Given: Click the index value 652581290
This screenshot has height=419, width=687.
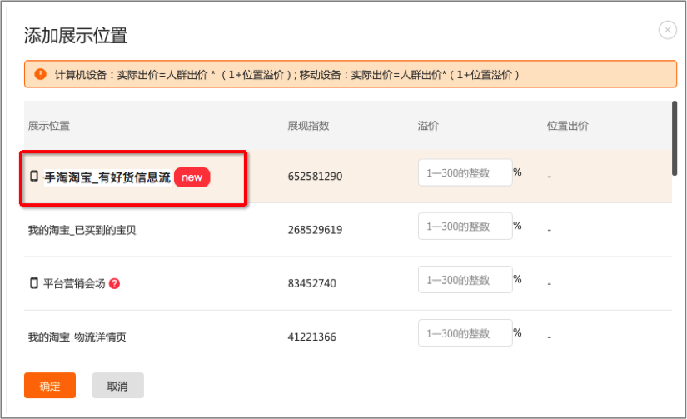Looking at the screenshot, I should pos(315,177).
